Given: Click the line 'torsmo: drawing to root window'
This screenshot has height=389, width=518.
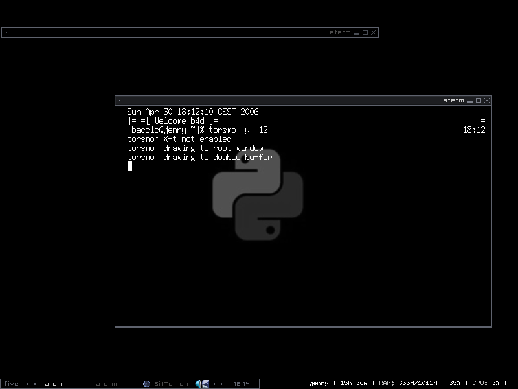Looking at the screenshot, I should pyautogui.click(x=196, y=148).
